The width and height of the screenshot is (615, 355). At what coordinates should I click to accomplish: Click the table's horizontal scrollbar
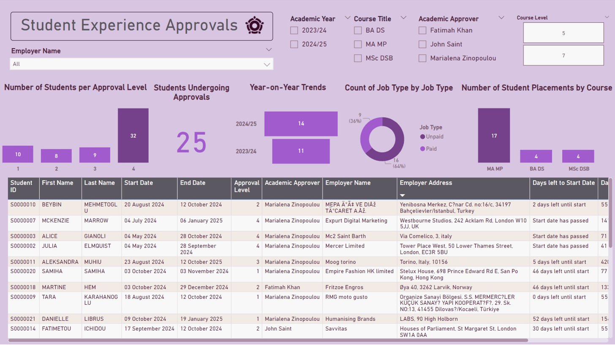click(x=268, y=340)
